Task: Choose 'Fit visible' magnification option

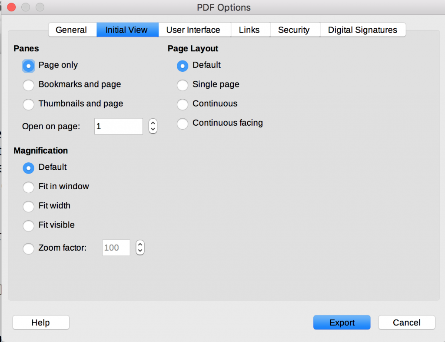Action: click(x=28, y=226)
